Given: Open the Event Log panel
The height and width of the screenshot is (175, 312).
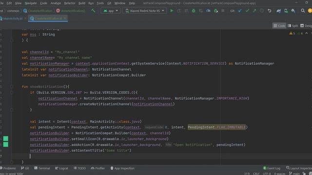Looking at the screenshot, I should (272, 168).
